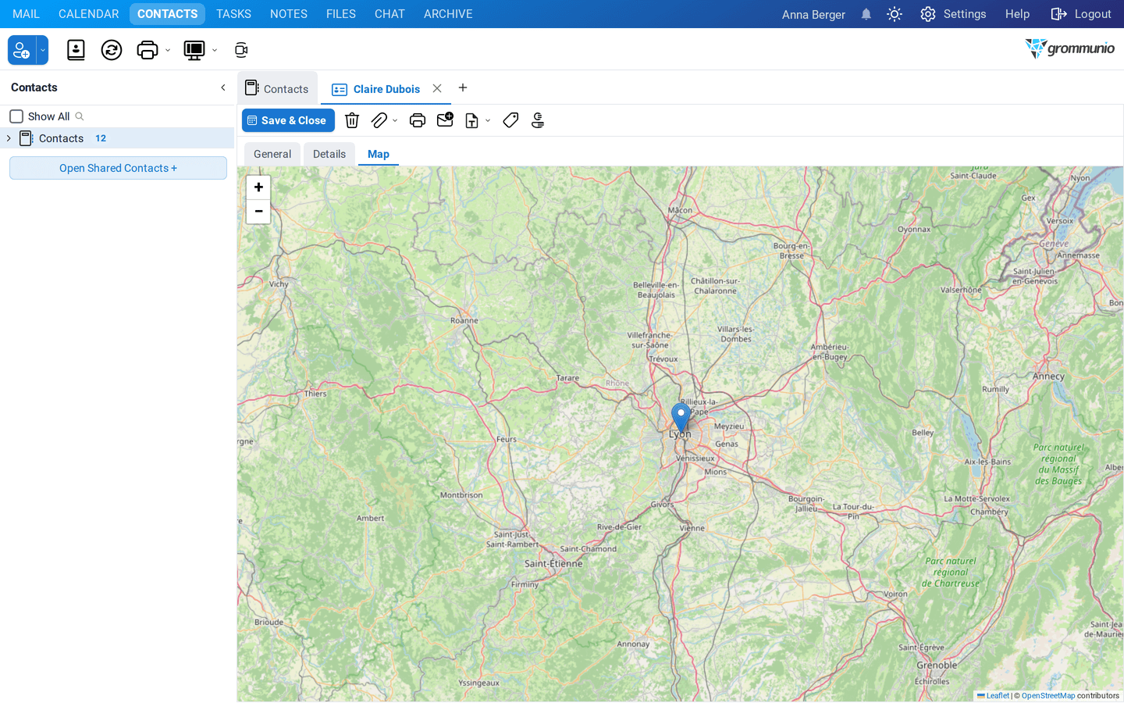Screen dimensions: 1124x703
Task: Click the tag categories icon
Action: point(510,120)
